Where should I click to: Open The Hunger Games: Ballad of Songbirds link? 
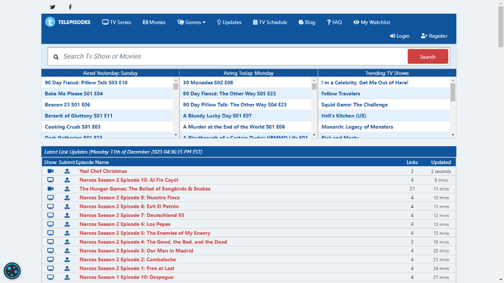pyautogui.click(x=145, y=189)
